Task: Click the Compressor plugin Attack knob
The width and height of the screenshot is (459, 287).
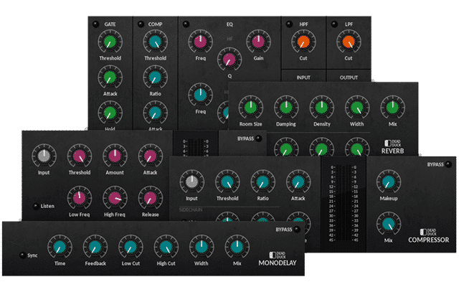Action: [298, 182]
